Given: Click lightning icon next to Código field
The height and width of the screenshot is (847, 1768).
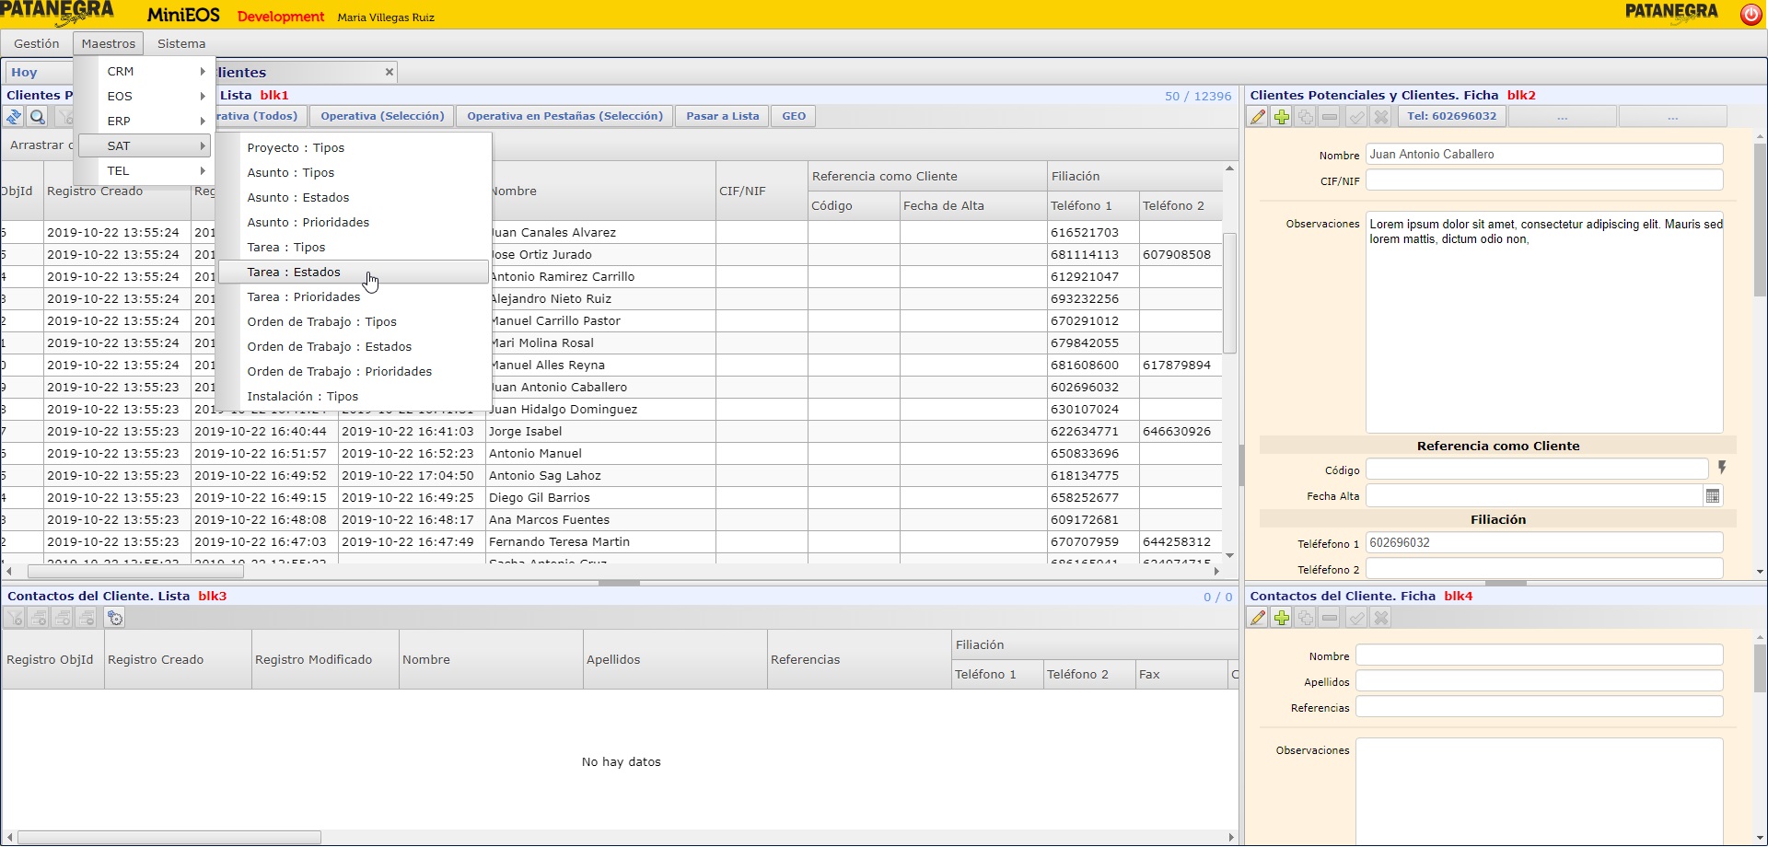Looking at the screenshot, I should coord(1722,469).
